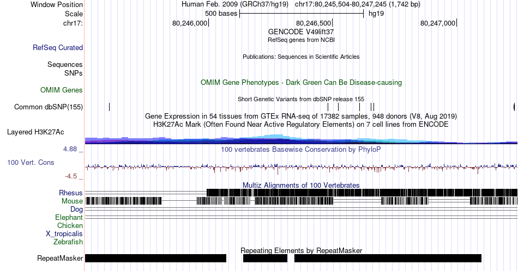
Task: Select the Zebrafish species label
Action: tap(68, 242)
